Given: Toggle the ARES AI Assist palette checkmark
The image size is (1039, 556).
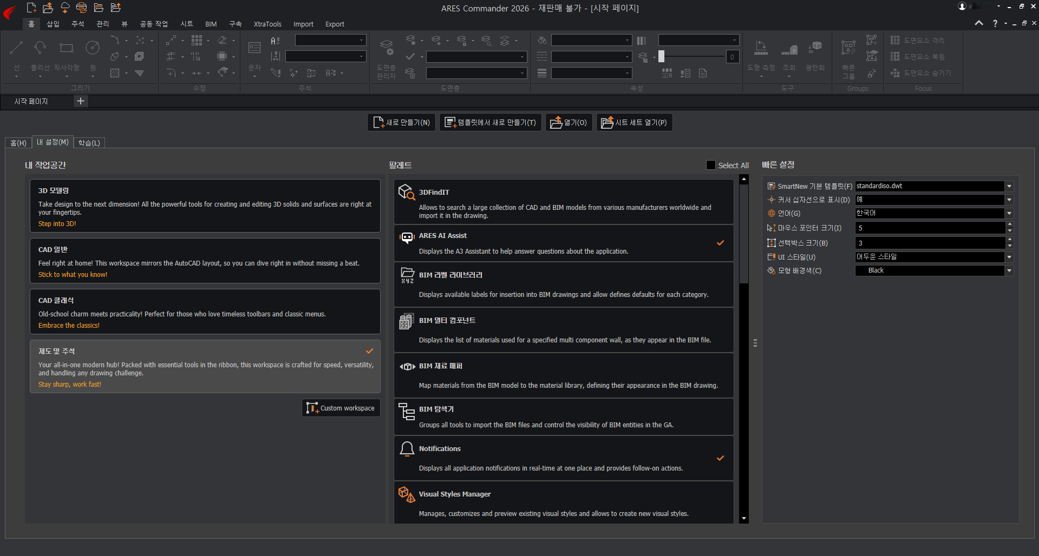Looking at the screenshot, I should click(720, 243).
